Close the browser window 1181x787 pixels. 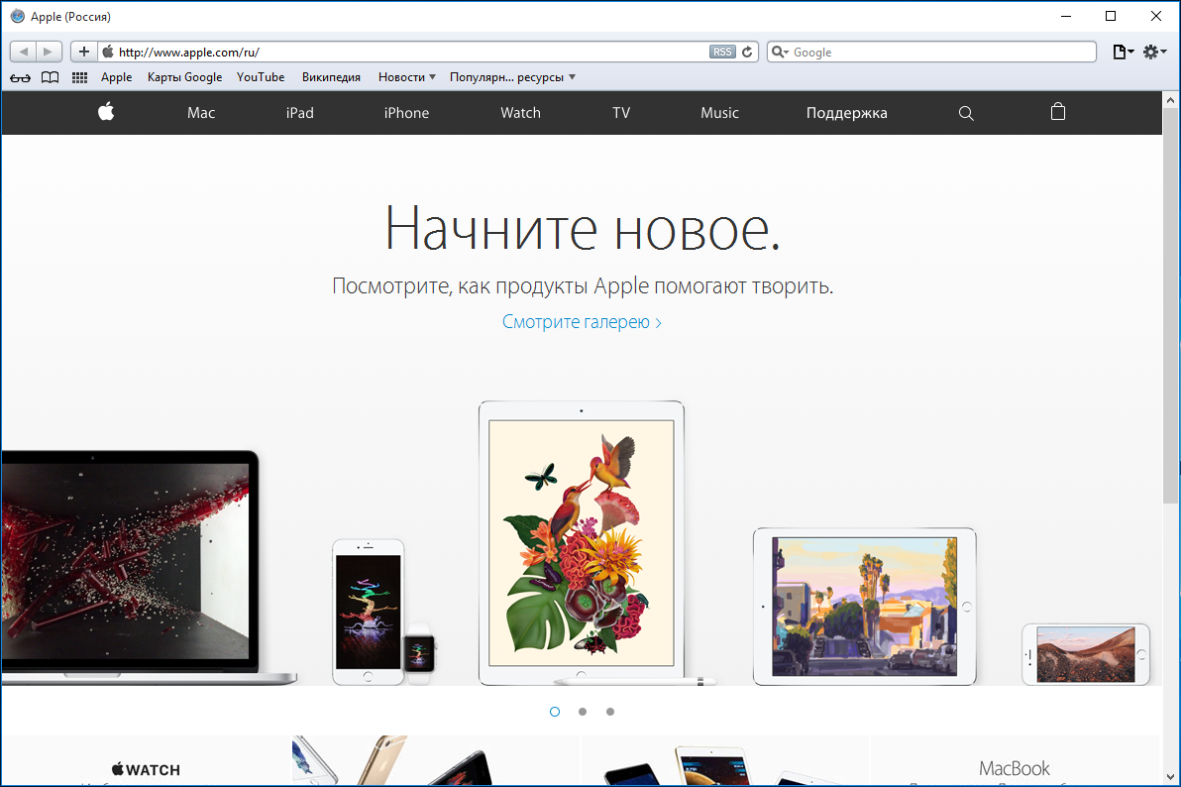click(1155, 16)
